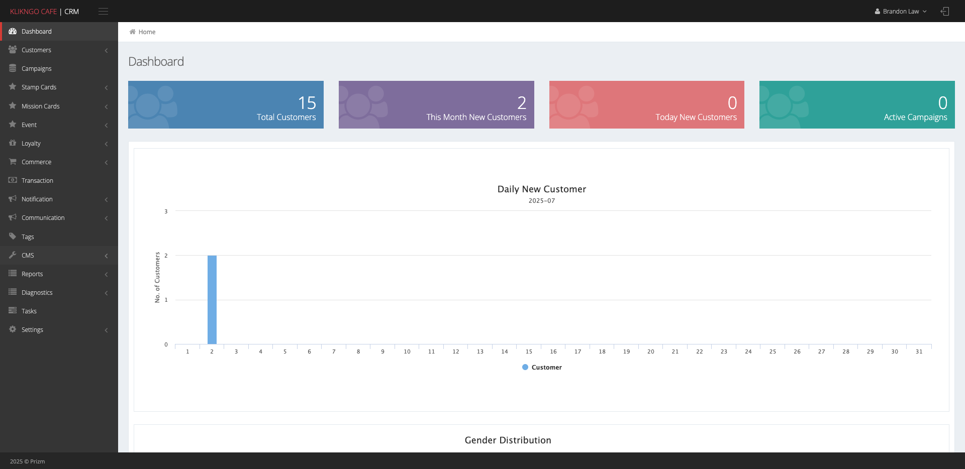This screenshot has height=469, width=965.
Task: Expand the Communication submenu chevron
Action: 106,218
